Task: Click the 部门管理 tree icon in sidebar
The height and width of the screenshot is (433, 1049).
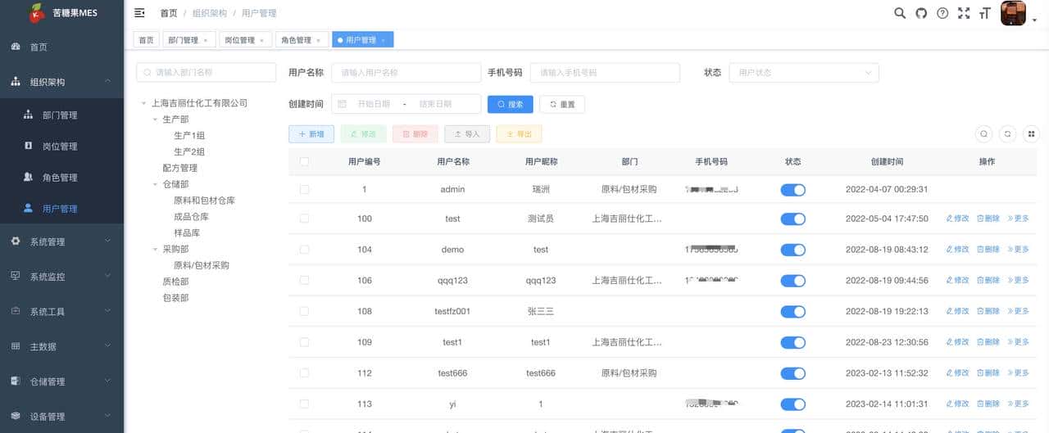Action: (x=29, y=115)
